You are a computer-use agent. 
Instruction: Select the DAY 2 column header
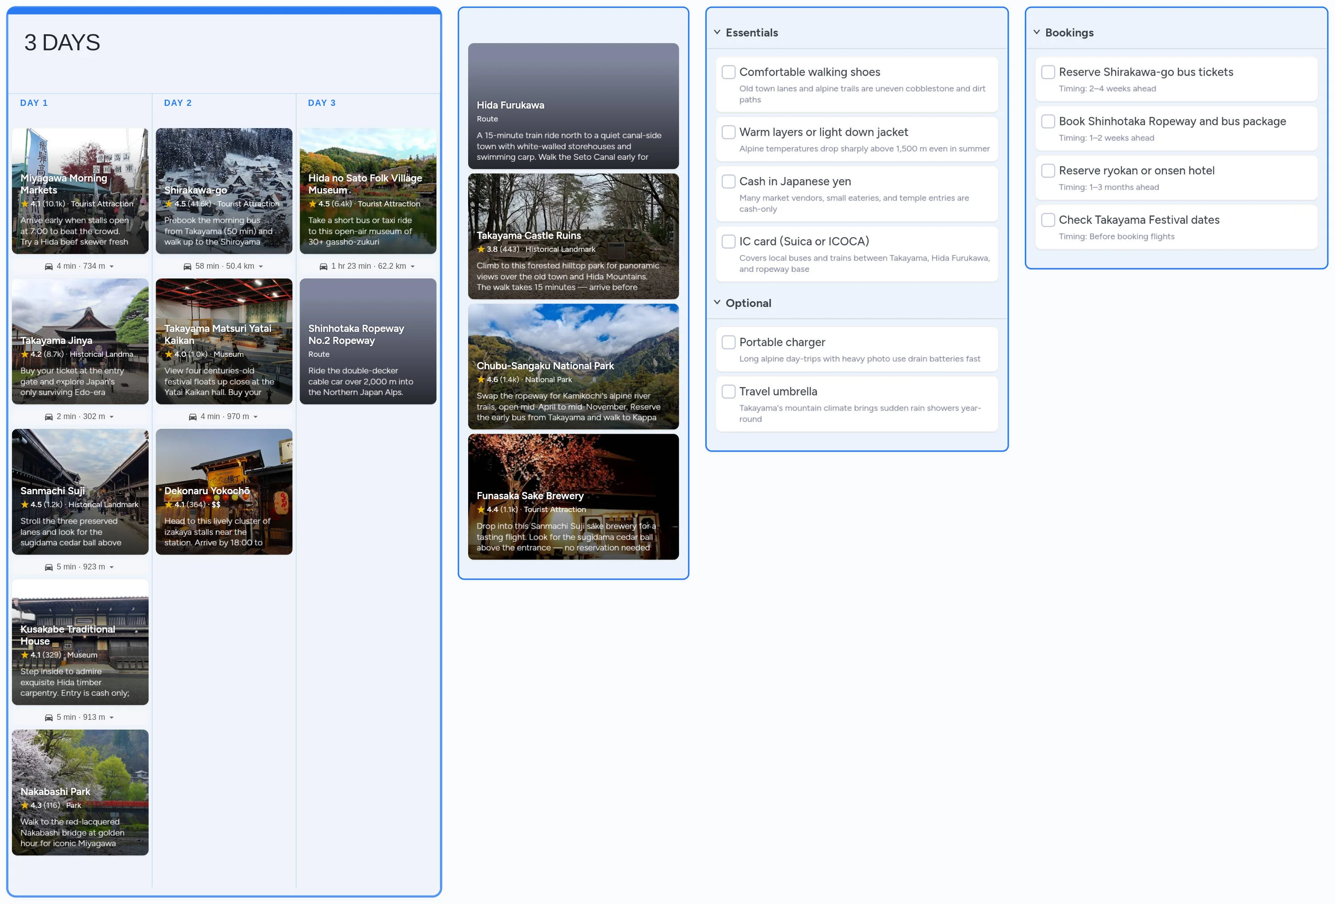tap(178, 103)
